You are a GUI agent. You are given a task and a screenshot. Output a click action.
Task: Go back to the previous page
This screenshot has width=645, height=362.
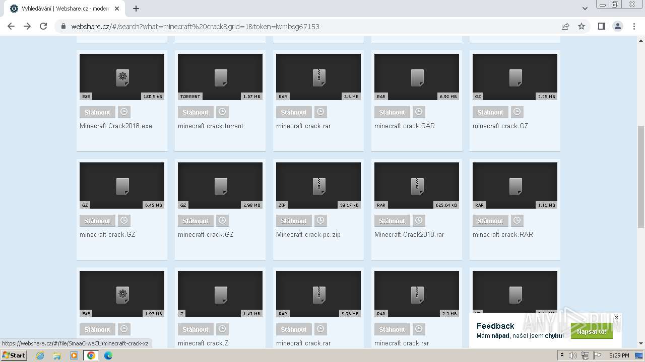tap(11, 26)
